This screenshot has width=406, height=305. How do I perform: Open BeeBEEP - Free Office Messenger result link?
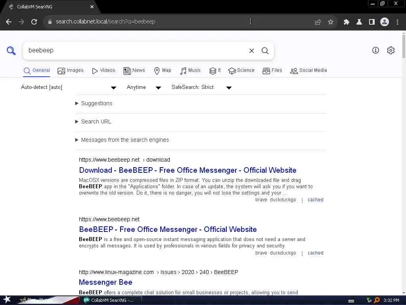tap(168, 230)
